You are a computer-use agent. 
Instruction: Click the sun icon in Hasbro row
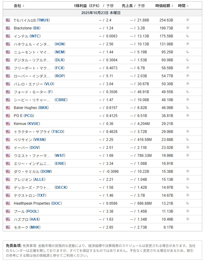(188, 219)
